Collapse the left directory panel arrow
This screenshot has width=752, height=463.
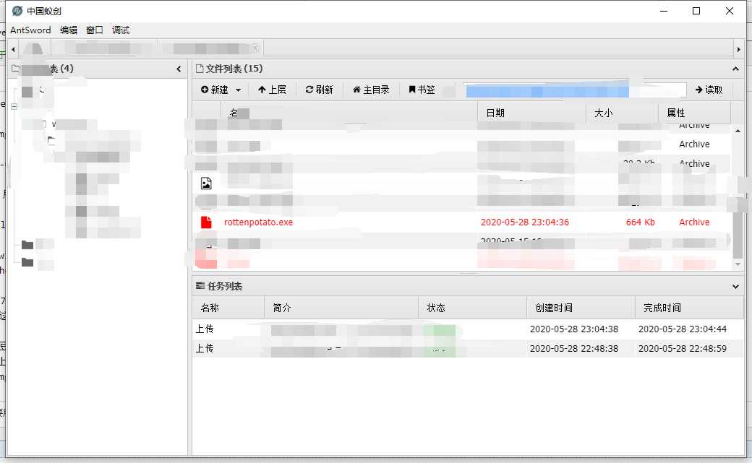pyautogui.click(x=179, y=69)
